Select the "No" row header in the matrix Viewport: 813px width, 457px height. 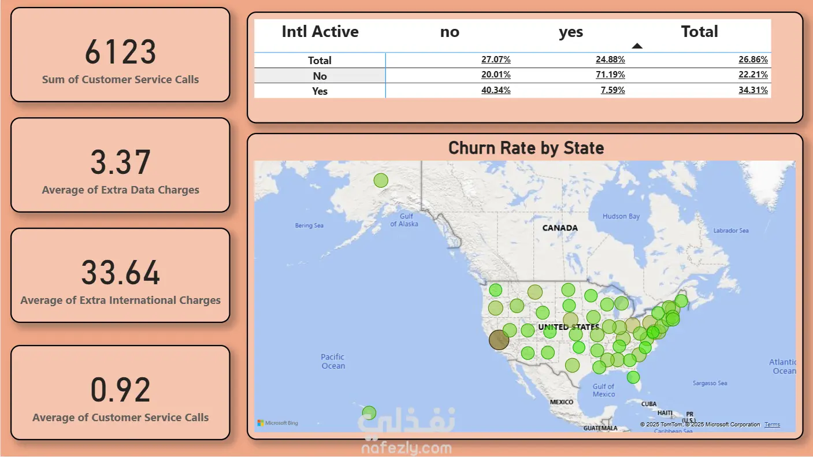coord(320,76)
